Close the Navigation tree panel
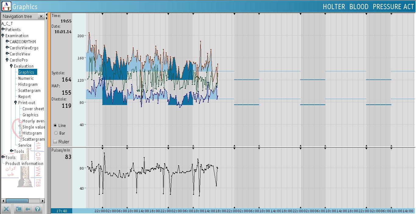The width and height of the screenshot is (416, 214). click(x=41, y=16)
